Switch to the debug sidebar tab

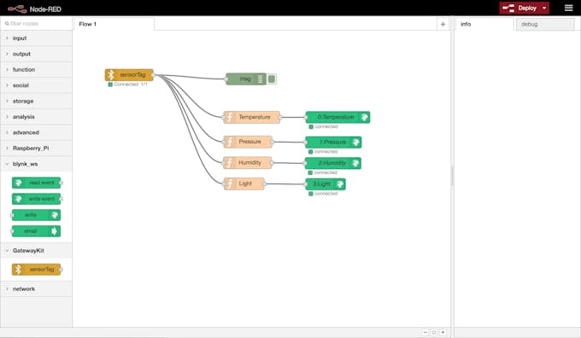545,24
